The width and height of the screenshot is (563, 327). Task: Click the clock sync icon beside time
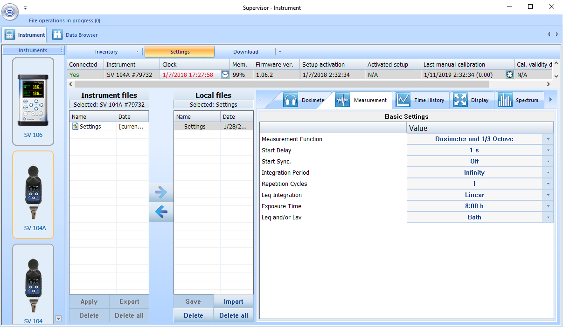[x=225, y=75]
